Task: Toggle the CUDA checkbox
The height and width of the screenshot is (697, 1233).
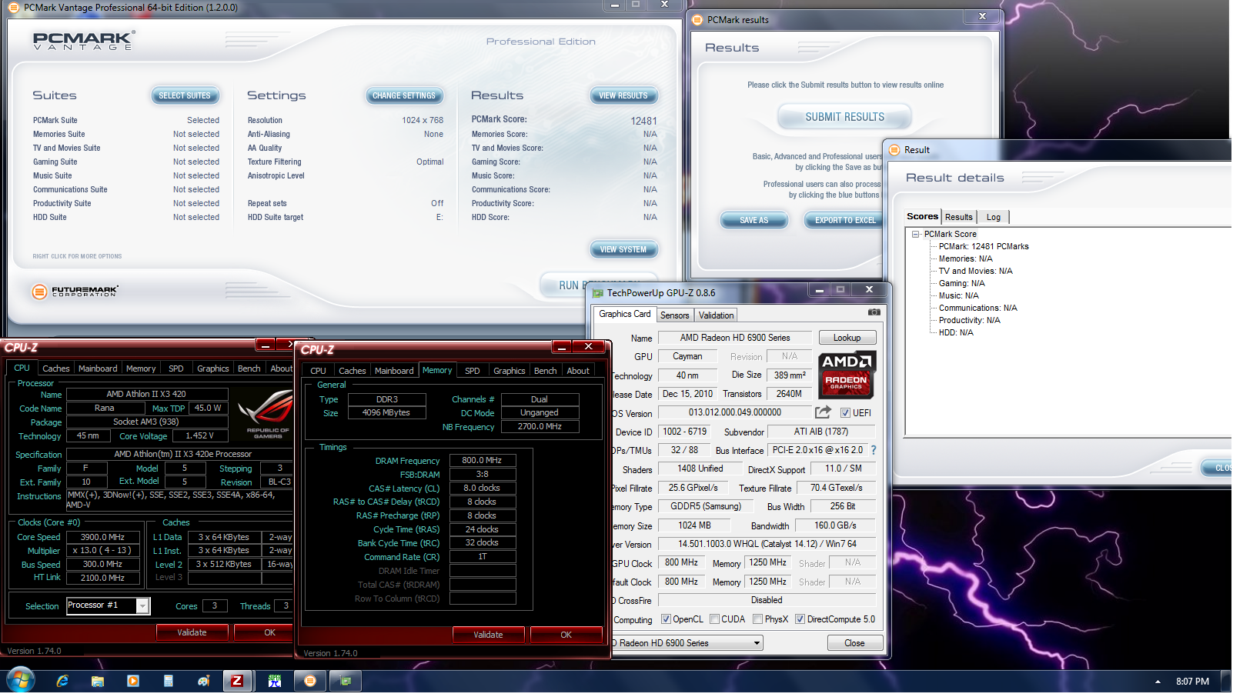Action: (715, 619)
